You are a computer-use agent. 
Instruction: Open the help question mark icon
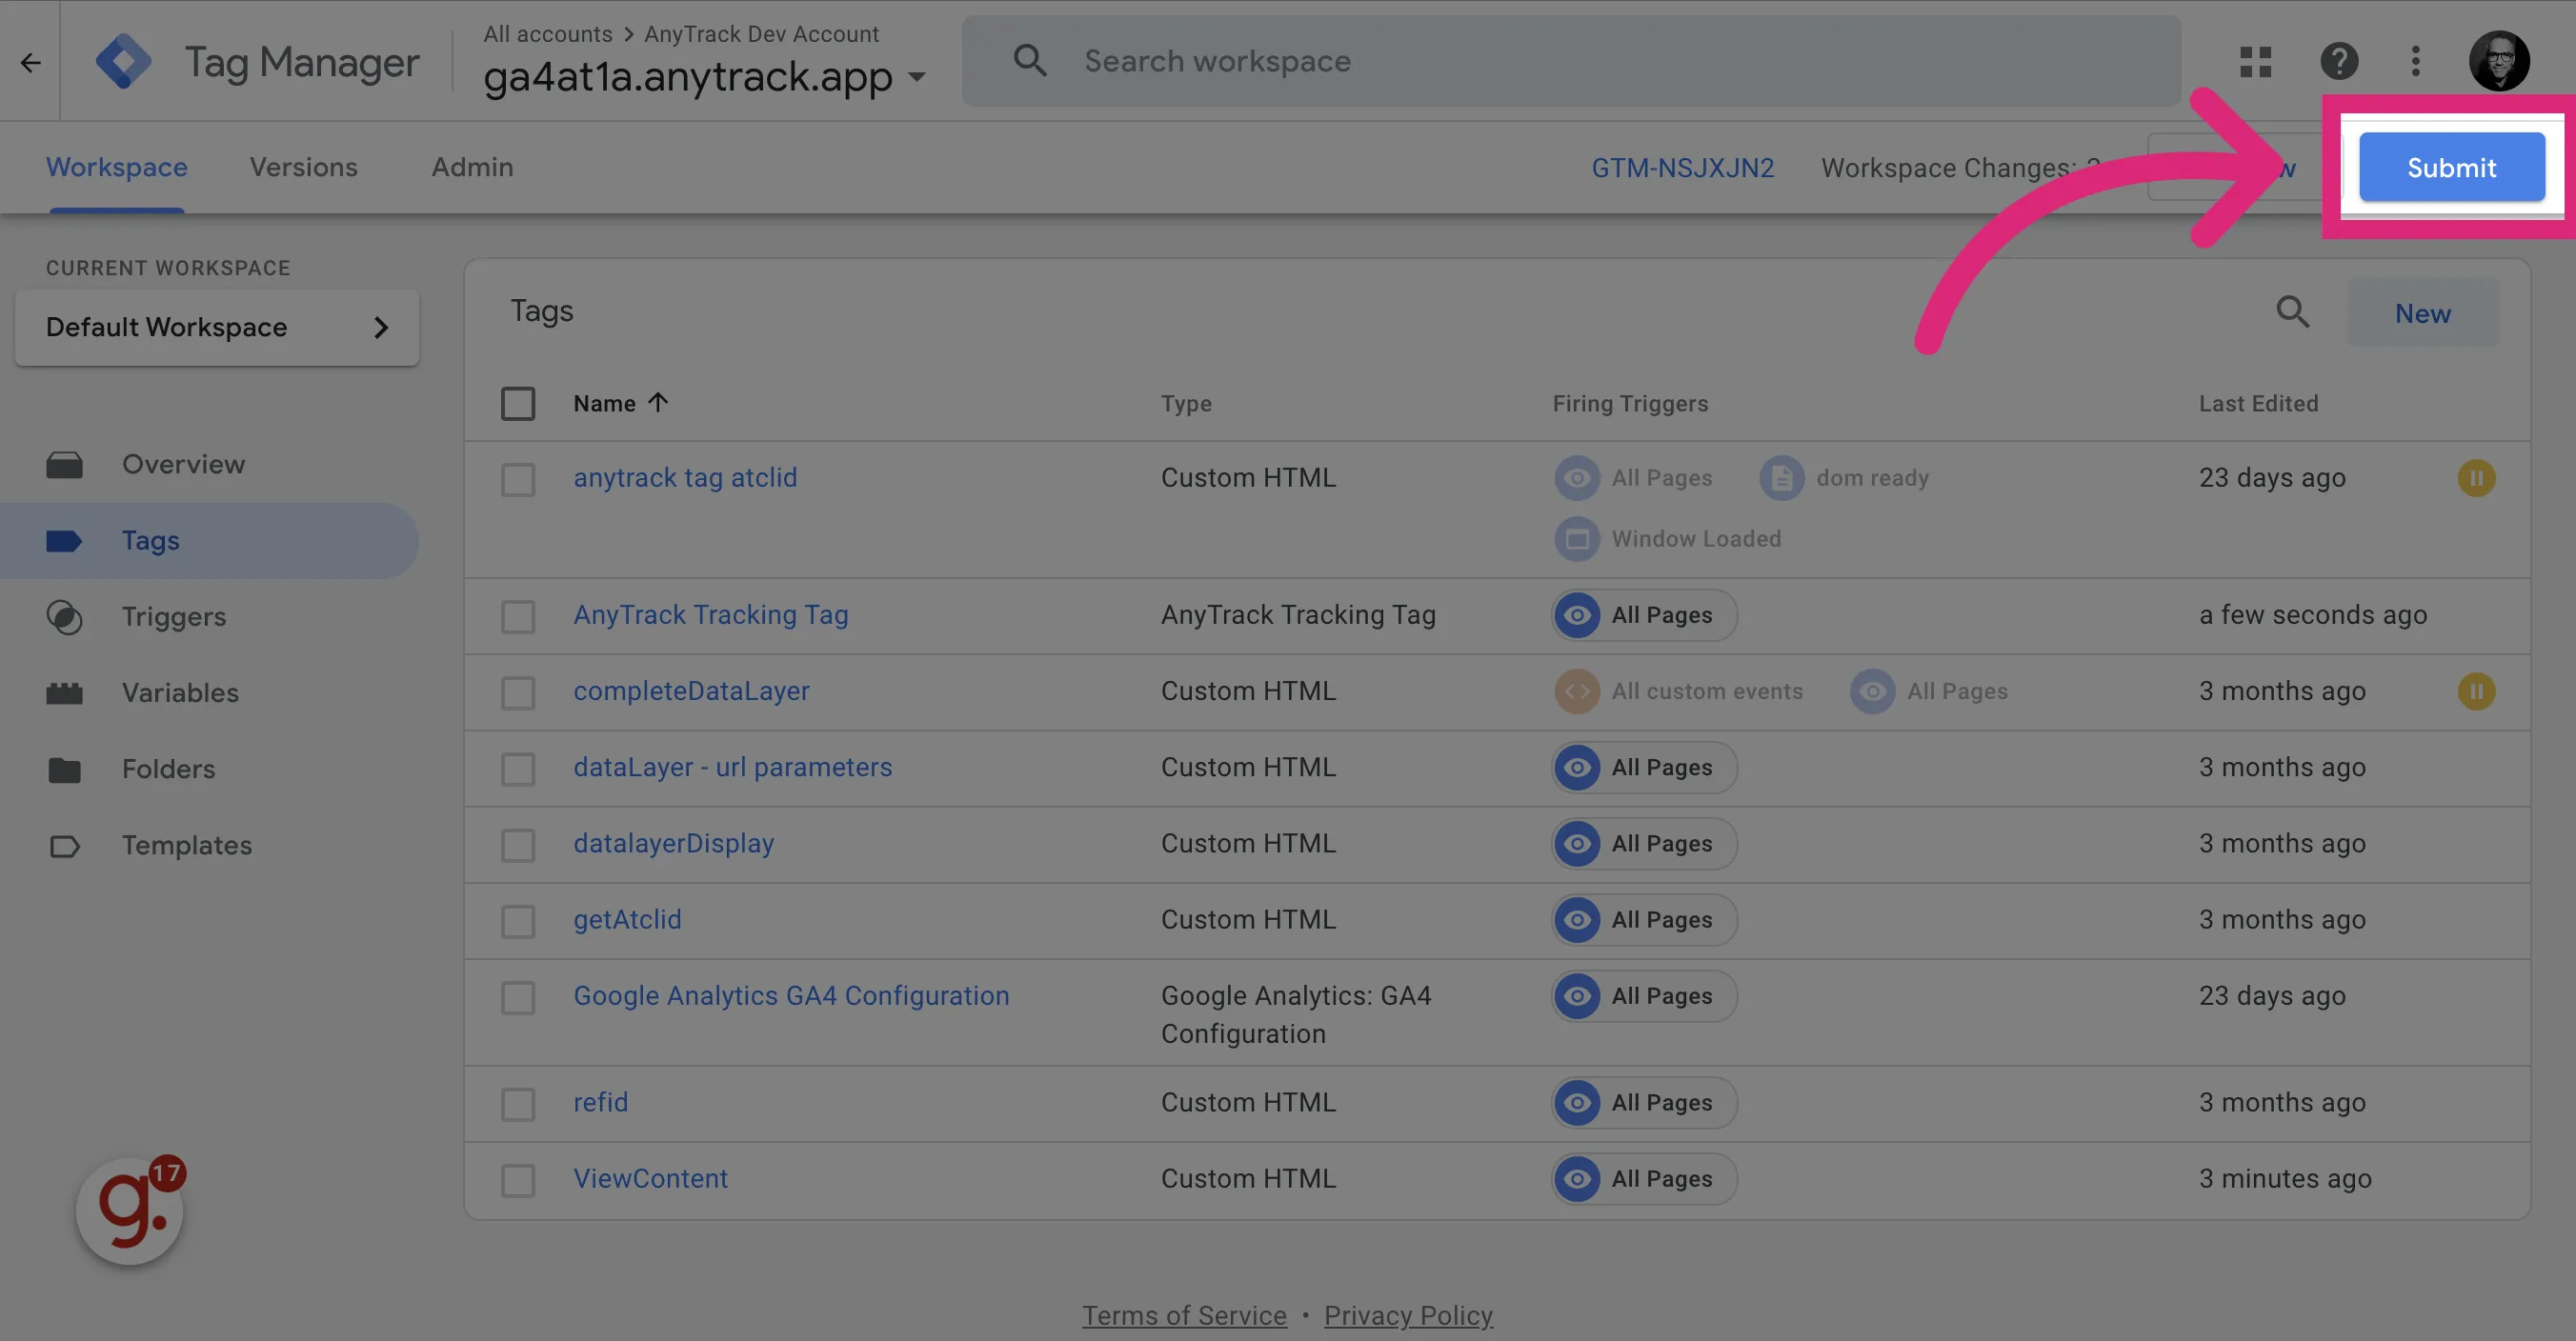point(2339,61)
